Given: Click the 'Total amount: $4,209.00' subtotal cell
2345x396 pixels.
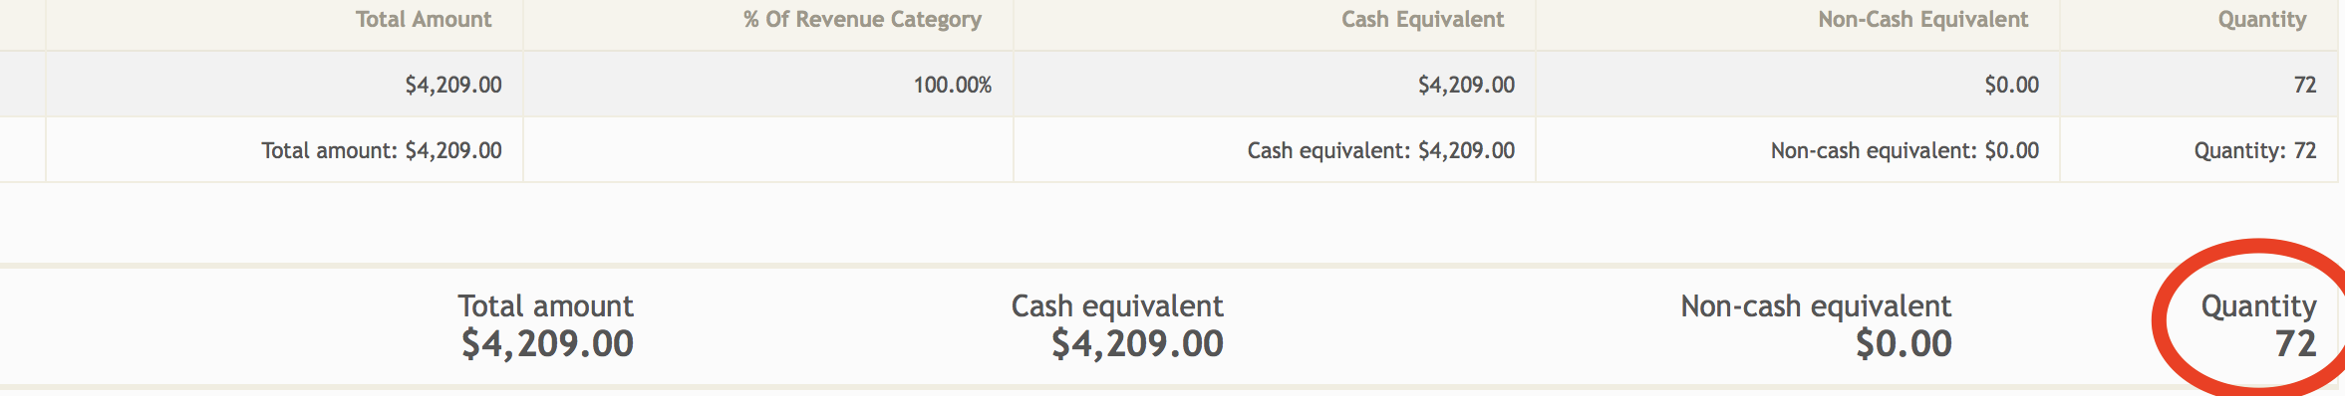Looking at the screenshot, I should 284,150.
